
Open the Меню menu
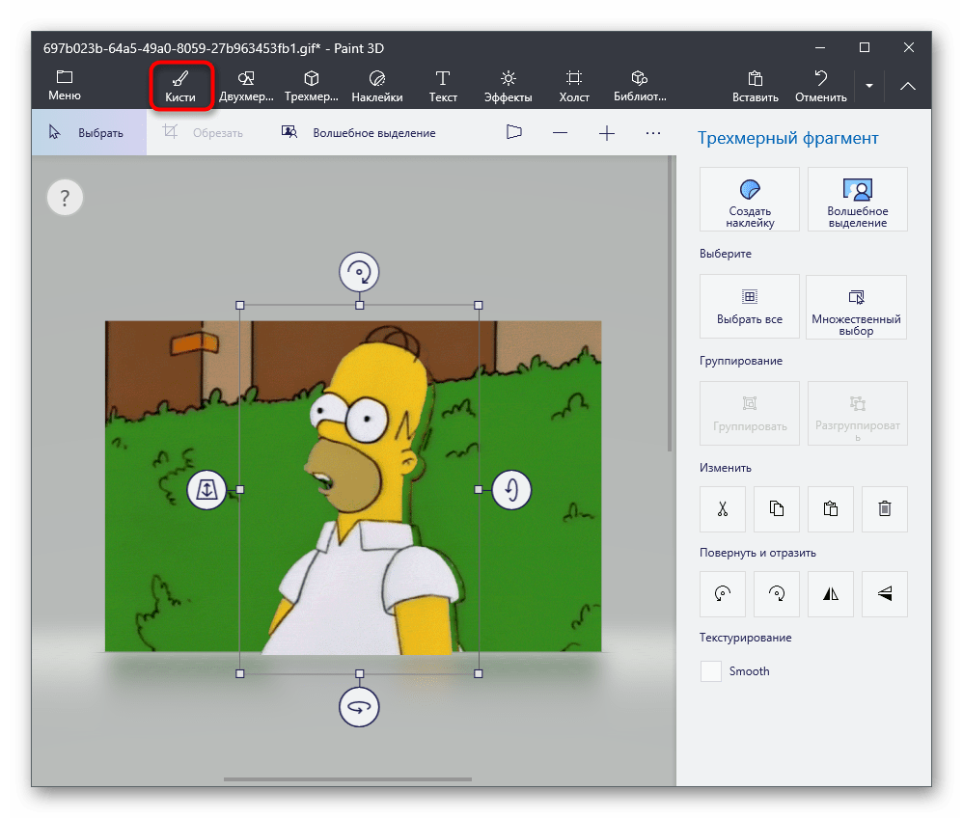click(x=65, y=86)
